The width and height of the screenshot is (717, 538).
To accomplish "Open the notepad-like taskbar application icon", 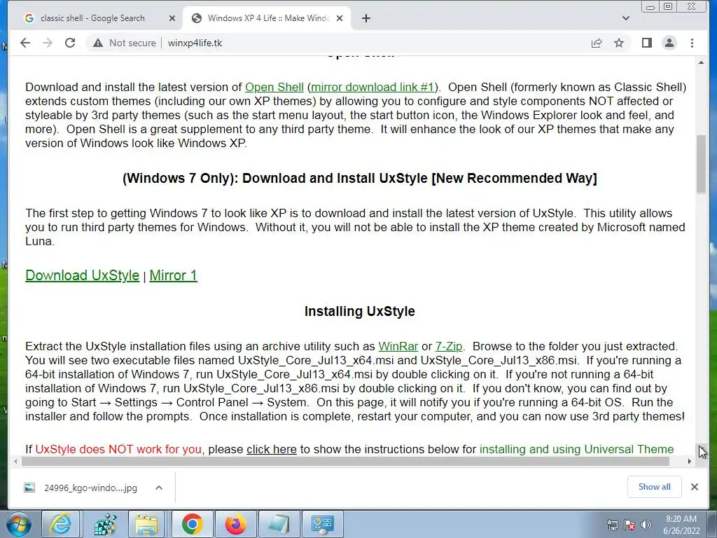I will coord(279,524).
